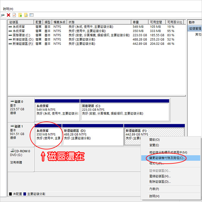202x202 pixels.
Task: Choose 瀏覽(E) from the context menu
Action: coord(154,145)
